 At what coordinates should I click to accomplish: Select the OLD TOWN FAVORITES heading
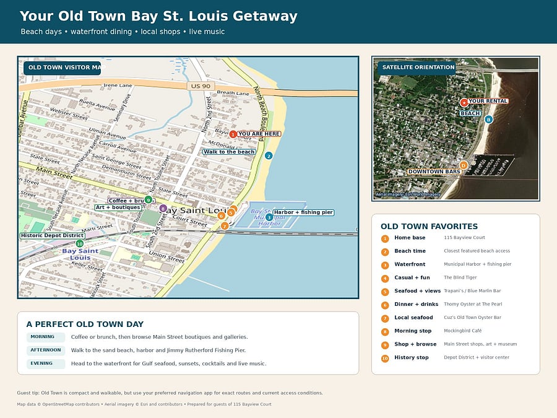pyautogui.click(x=429, y=227)
